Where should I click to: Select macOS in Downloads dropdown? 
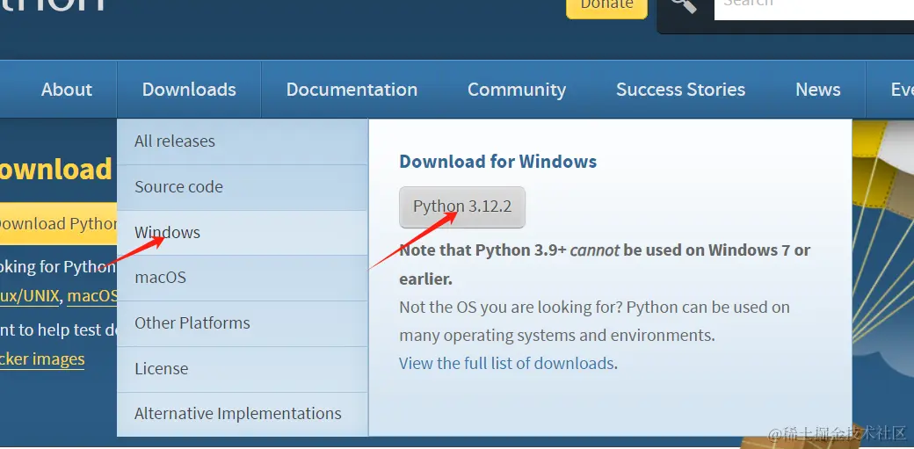(242, 278)
